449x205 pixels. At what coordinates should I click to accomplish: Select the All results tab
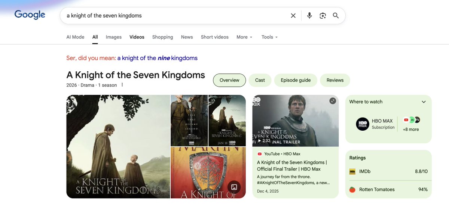point(95,37)
